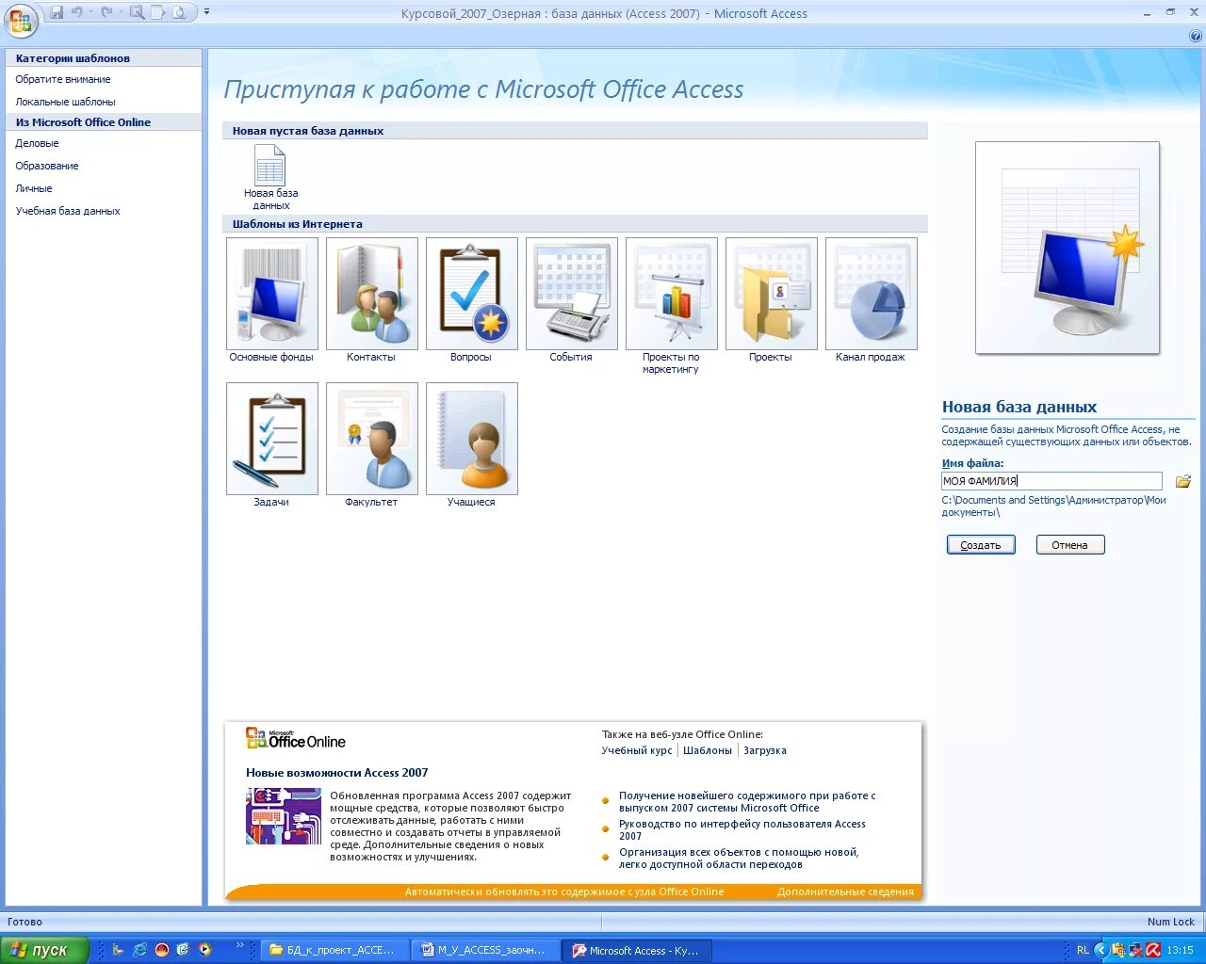This screenshot has width=1206, height=964.
Task: Switch to БД_к_проект_ACCE... taskbar window
Action: tap(336, 950)
